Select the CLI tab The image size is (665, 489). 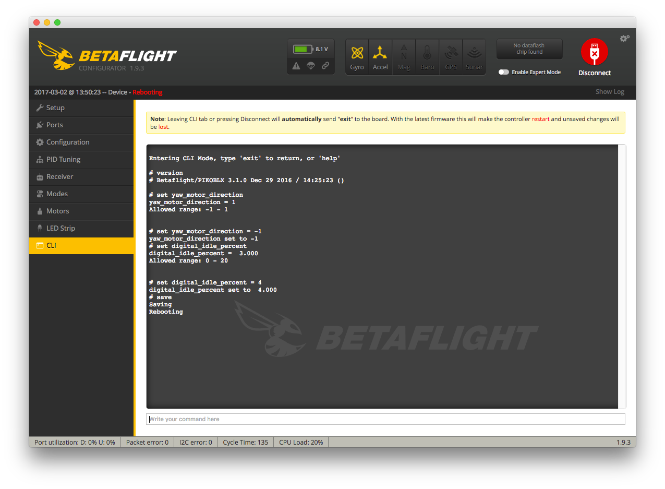[81, 246]
